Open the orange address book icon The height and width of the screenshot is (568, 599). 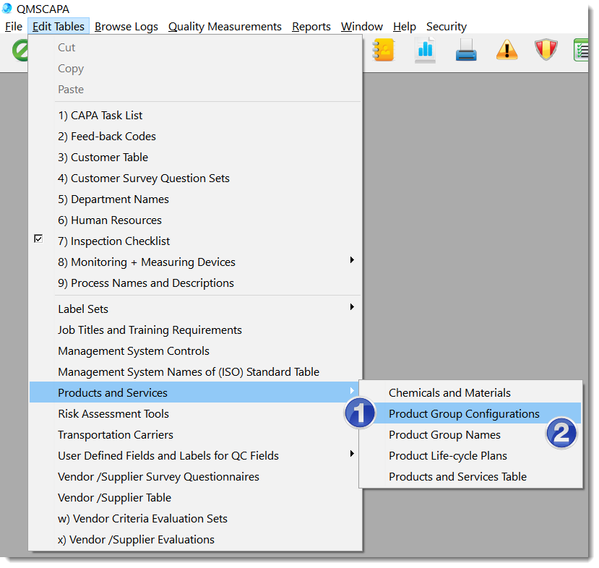[384, 50]
